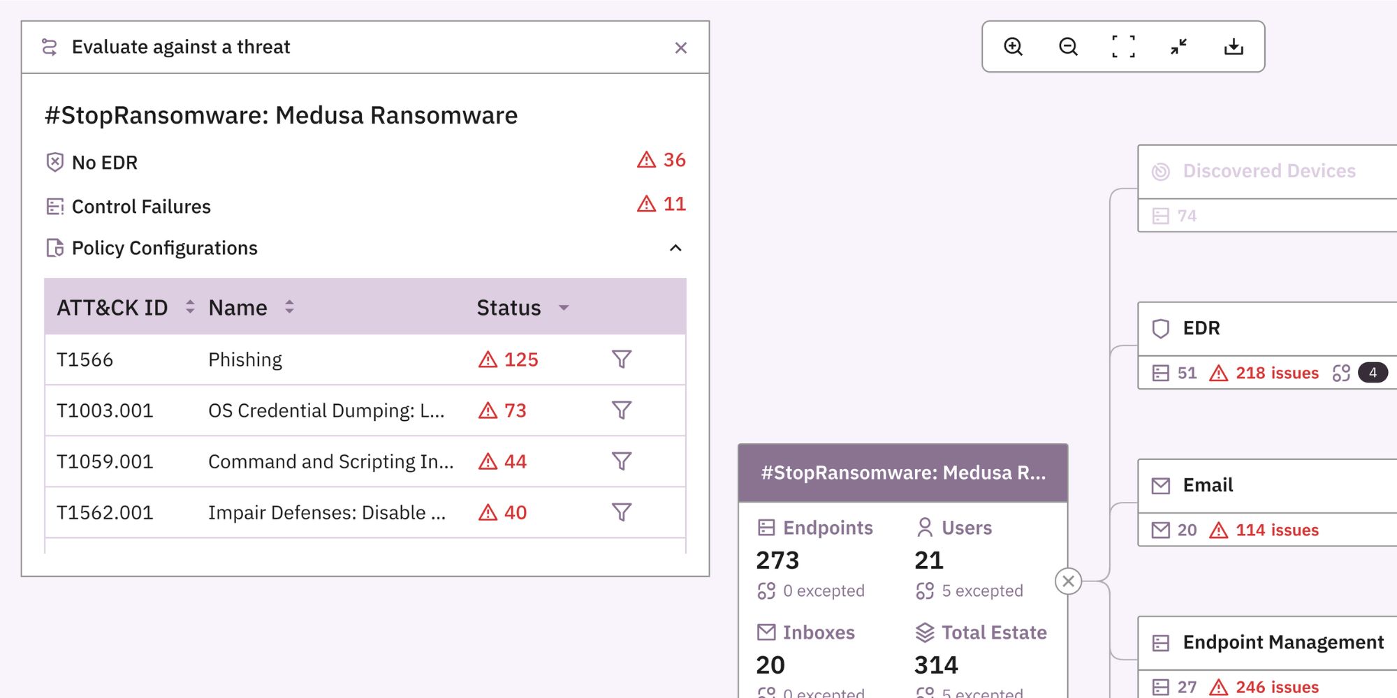Sort table by ATT&CK ID
Viewport: 1397px width, 698px height.
point(189,307)
